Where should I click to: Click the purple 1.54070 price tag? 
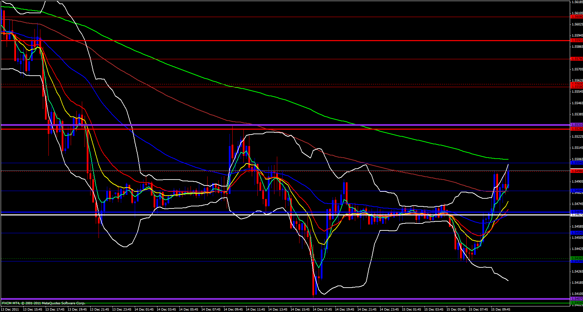576,299
